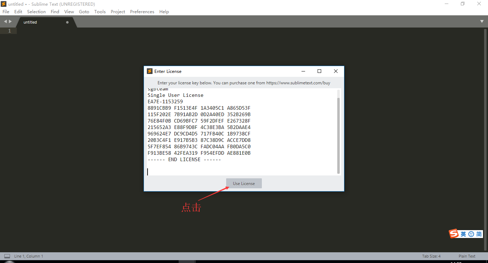The width and height of the screenshot is (488, 263).
Task: Toggle the Sogou 英 language mode
Action: click(463, 234)
